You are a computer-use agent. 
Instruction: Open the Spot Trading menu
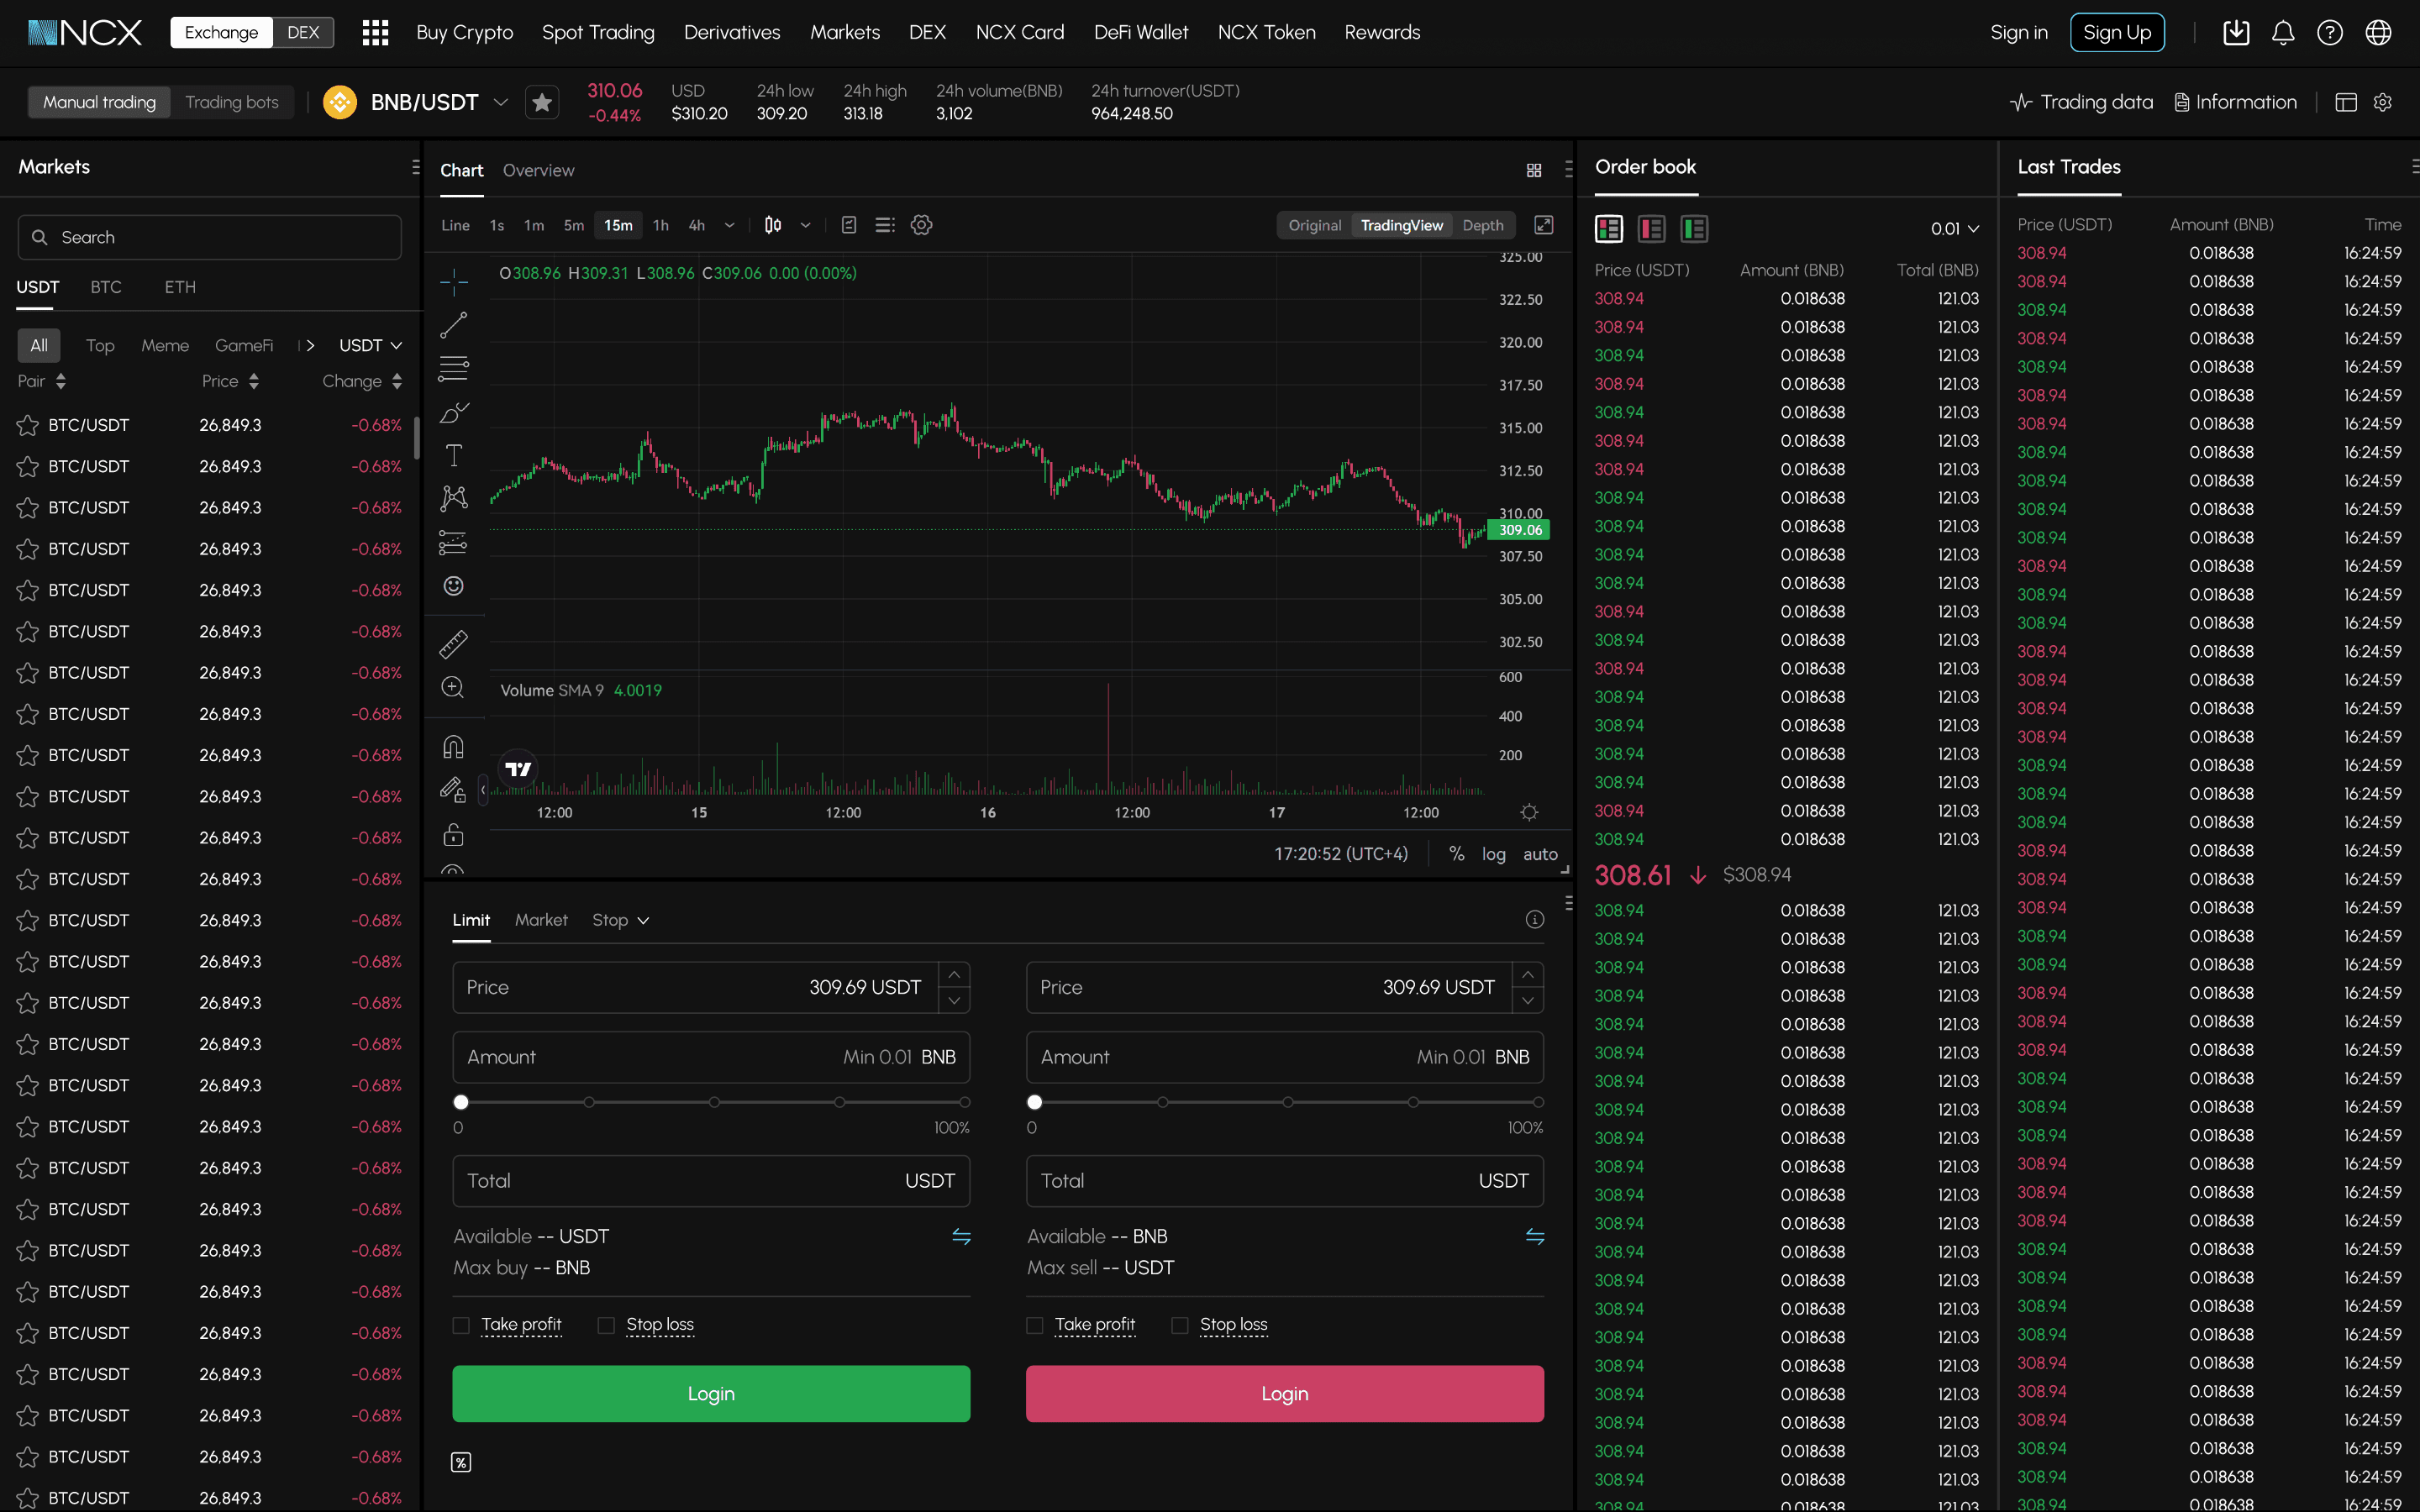coord(598,32)
